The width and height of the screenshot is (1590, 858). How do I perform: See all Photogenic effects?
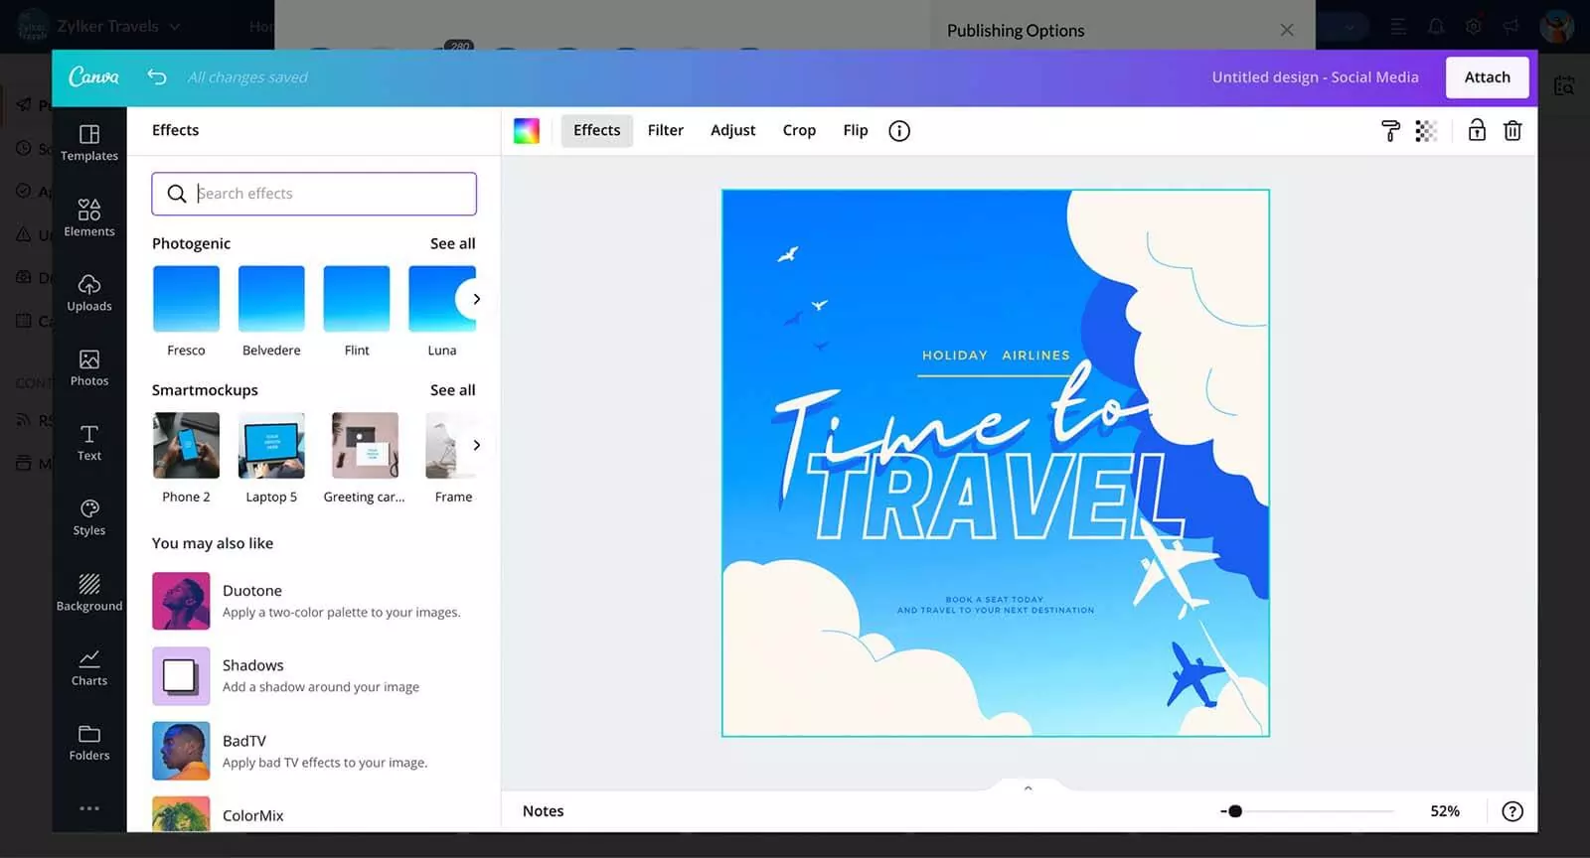point(452,243)
